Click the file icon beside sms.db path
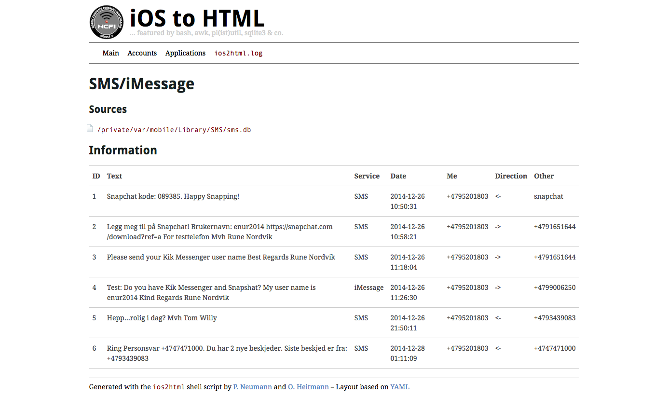 (90, 128)
